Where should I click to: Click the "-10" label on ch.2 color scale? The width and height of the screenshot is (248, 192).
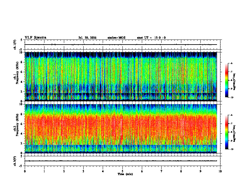pyautogui.click(x=231, y=149)
